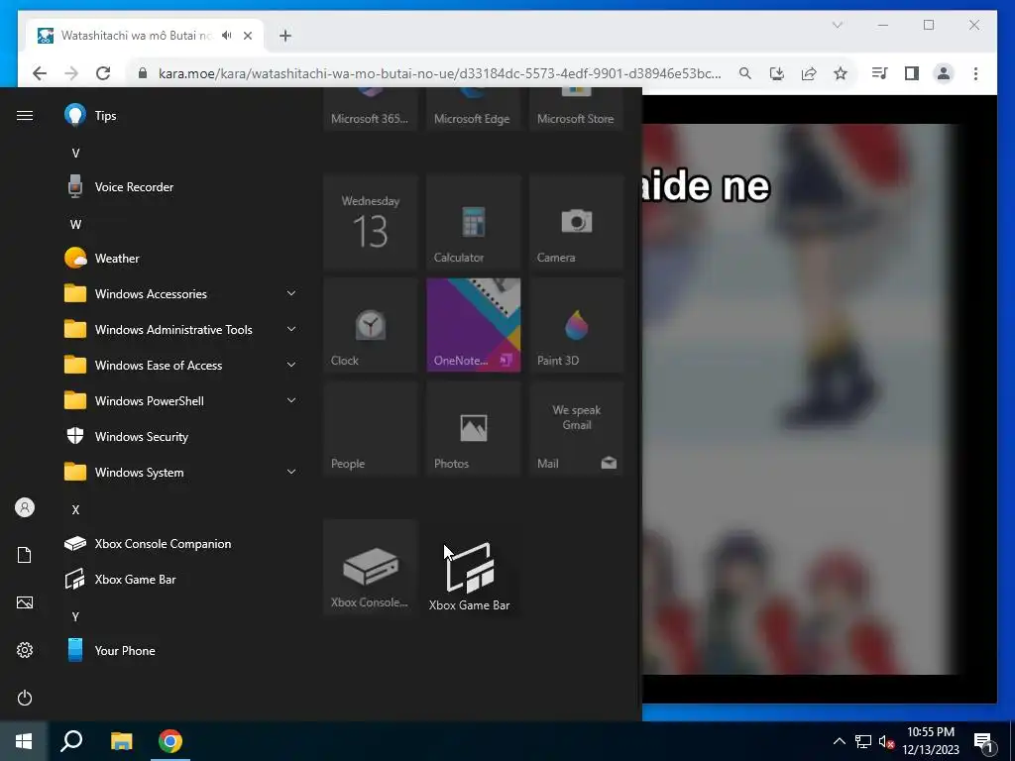The height and width of the screenshot is (761, 1015).
Task: Expand Windows Administrative Tools folder chevron
Action: (x=291, y=329)
